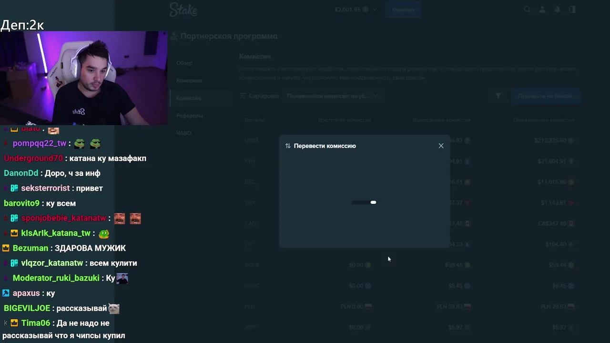This screenshot has height=343, width=610.
Task: Open the Обзор tab in affiliate sidebar
Action: point(184,63)
